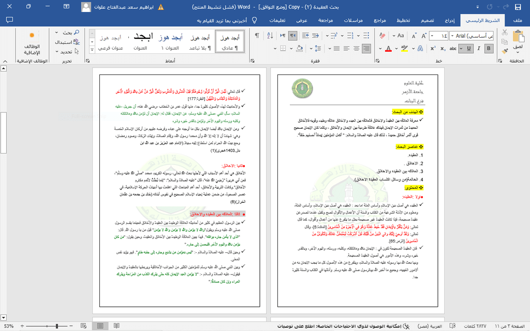This screenshot has height=331, width=530.
Task: Click the Replace (استبدال) icon
Action: 77,42
